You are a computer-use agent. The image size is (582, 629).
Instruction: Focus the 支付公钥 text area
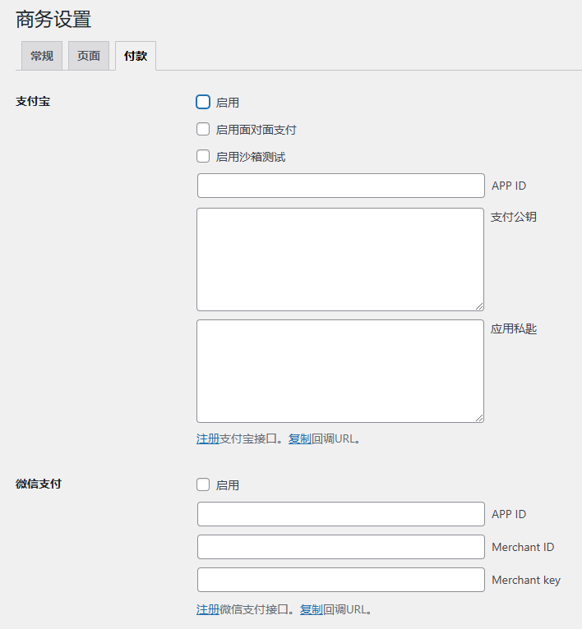point(340,259)
